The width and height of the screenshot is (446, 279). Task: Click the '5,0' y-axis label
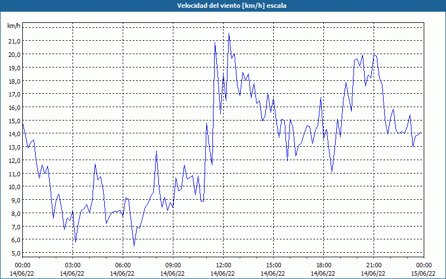pos(16,253)
